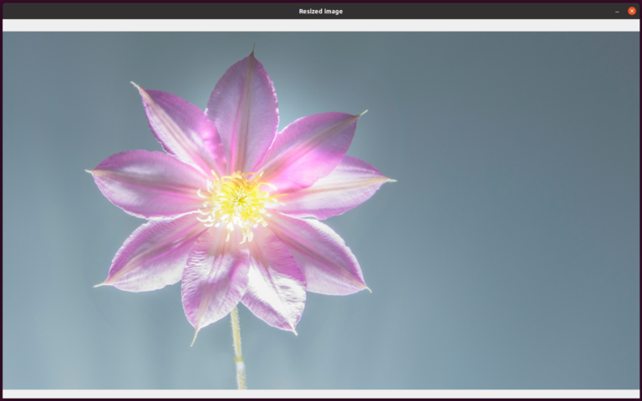Image resolution: width=642 pixels, height=401 pixels.
Task: Click the "Resized image" title text
Action: click(x=321, y=11)
